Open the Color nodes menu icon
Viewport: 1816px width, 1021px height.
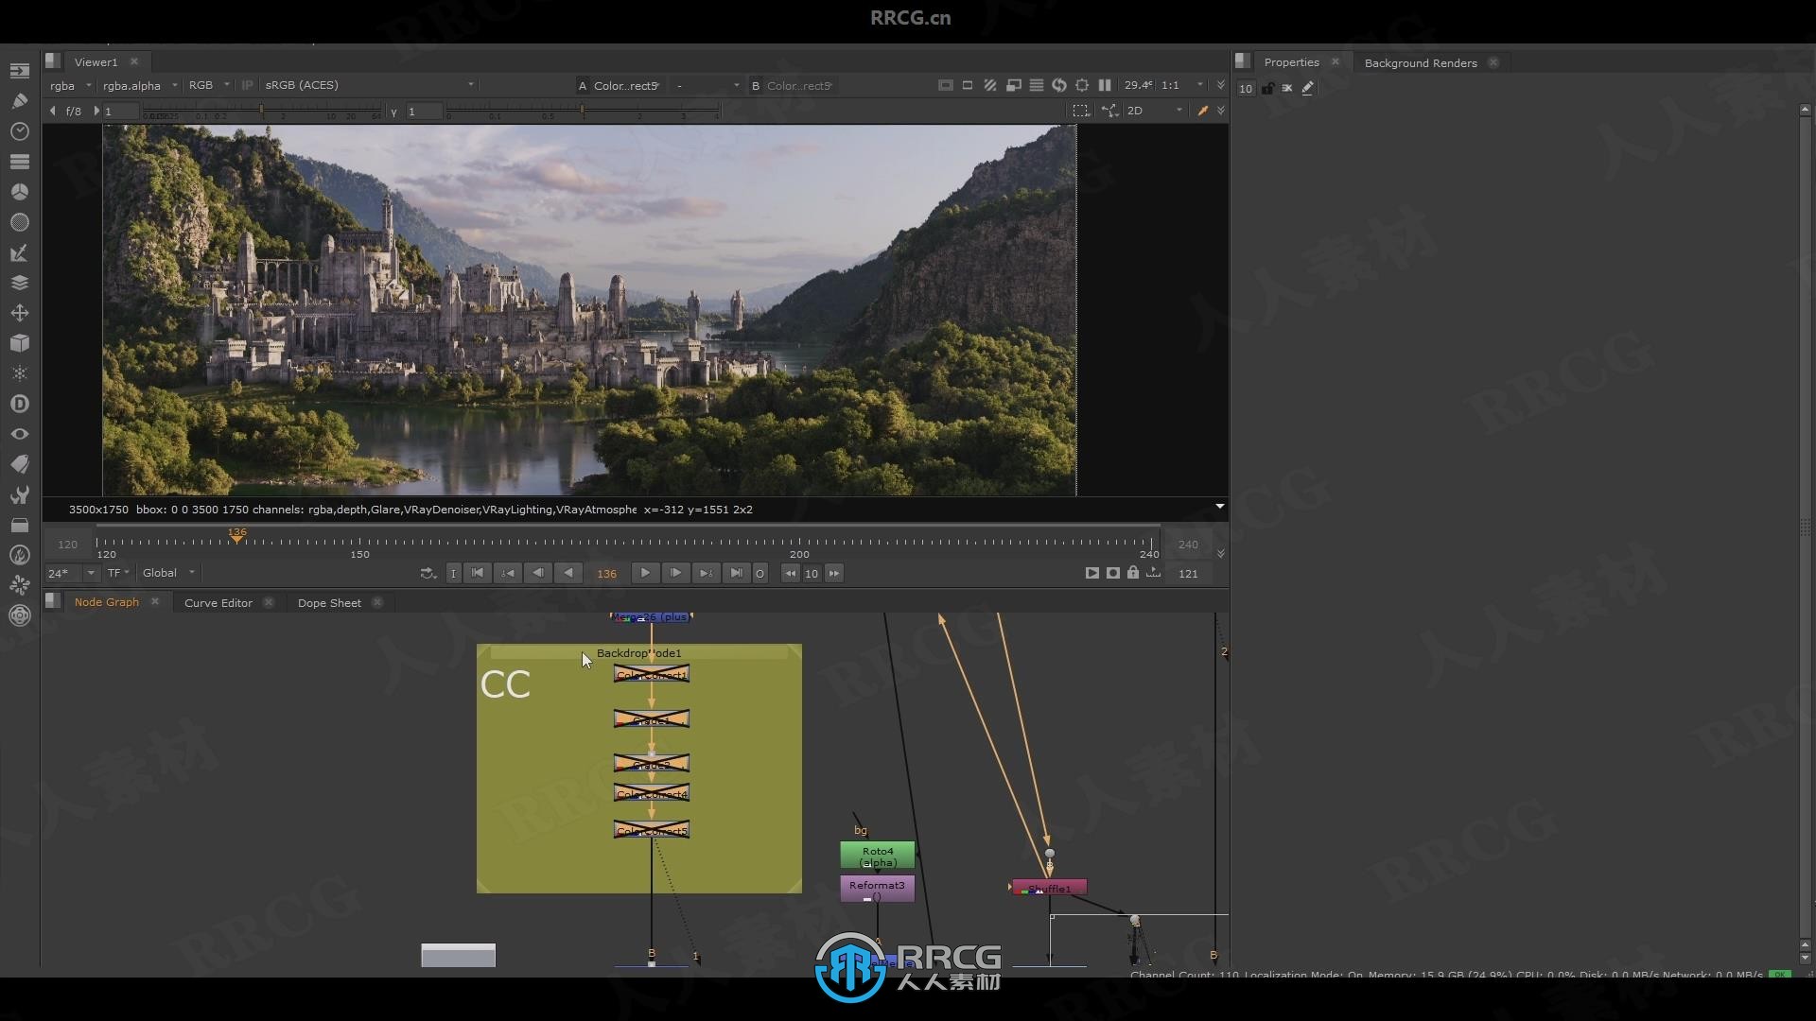click(19, 192)
